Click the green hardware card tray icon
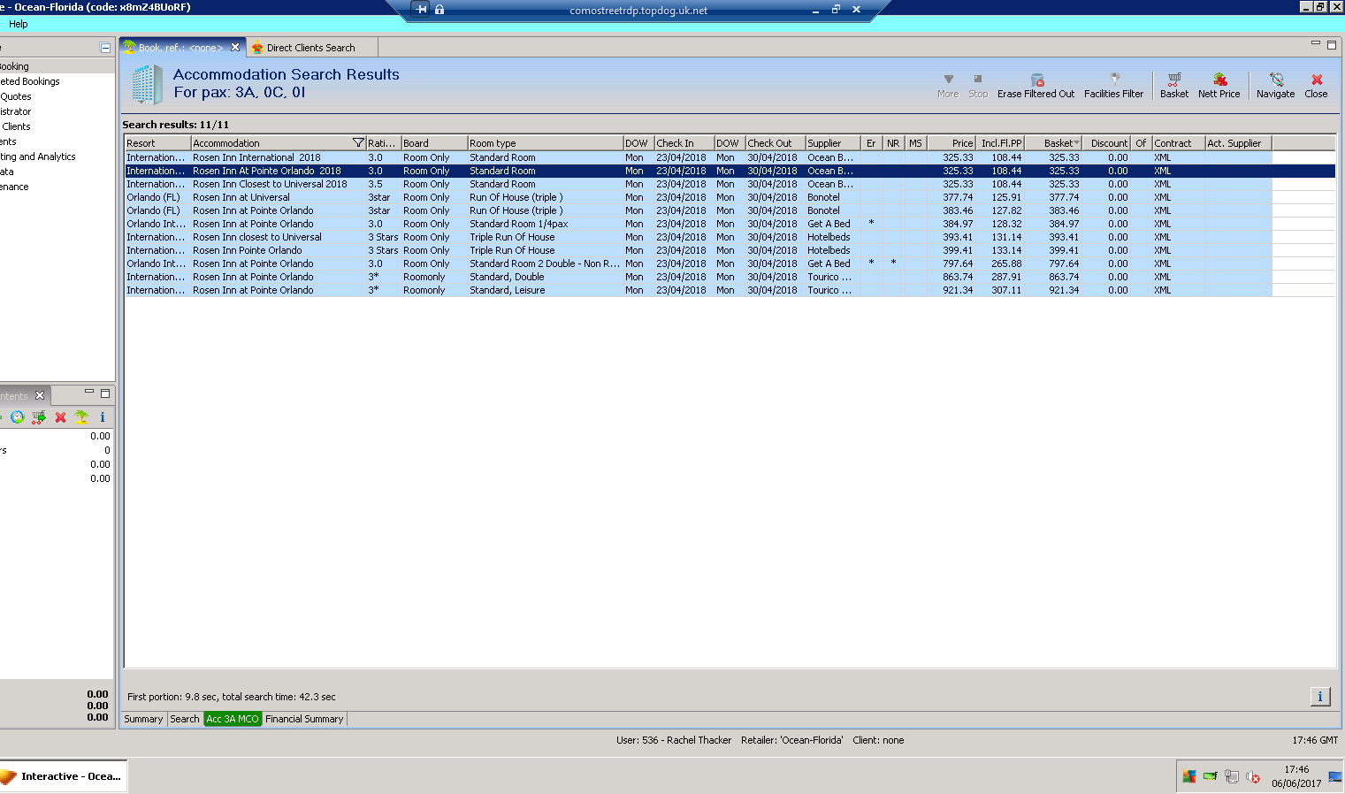 point(1211,776)
